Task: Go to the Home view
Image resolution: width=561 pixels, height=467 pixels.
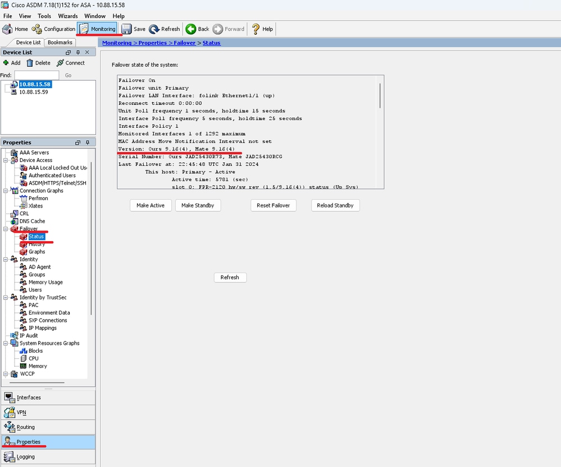Action: [15, 29]
